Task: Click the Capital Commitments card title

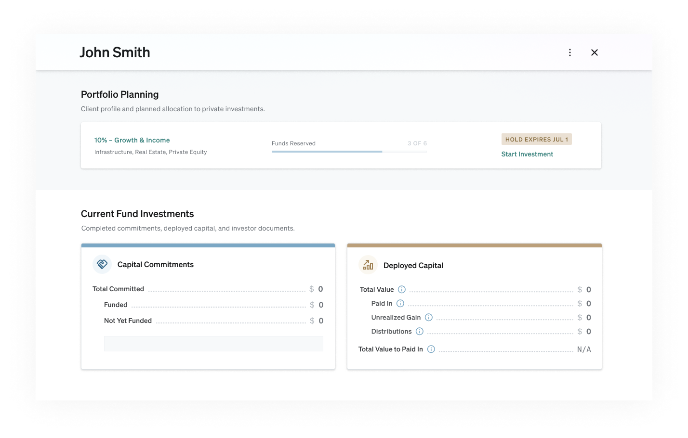Action: tap(156, 264)
